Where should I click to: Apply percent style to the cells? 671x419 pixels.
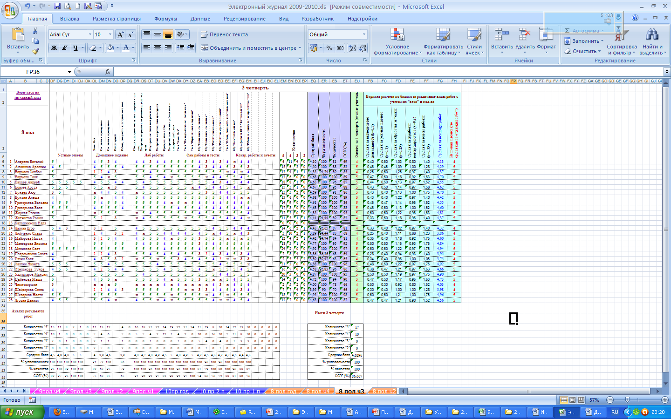tap(329, 48)
